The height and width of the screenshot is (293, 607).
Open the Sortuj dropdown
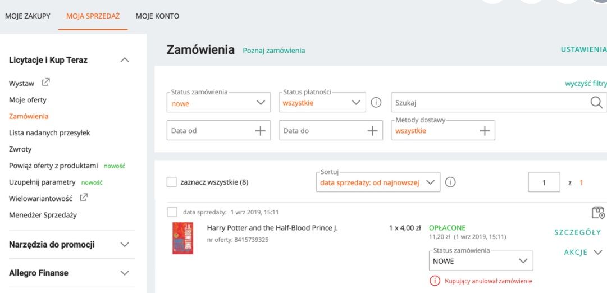coord(378,182)
